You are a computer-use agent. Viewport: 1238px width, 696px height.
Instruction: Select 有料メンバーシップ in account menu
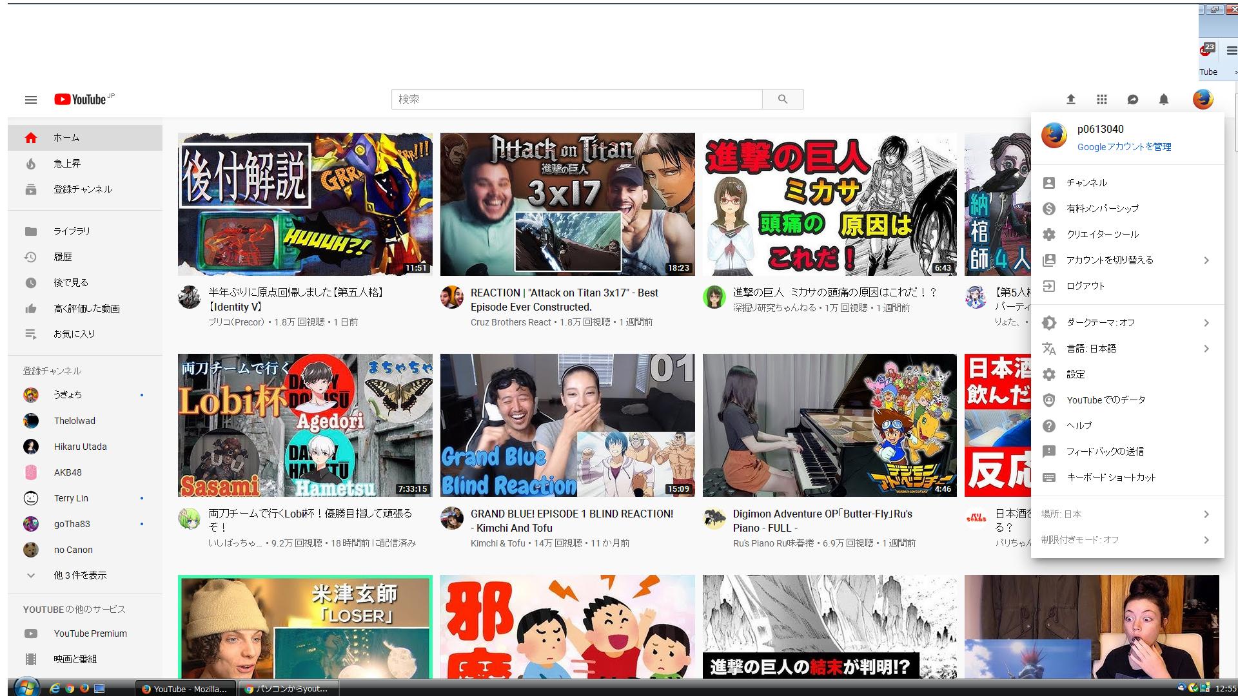coord(1127,209)
